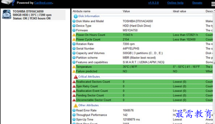Viewport: 215px width, 124px height.
Task: Click S.M.A.R.T. | UDMA | APM | NCQ value
Action: [144, 62]
